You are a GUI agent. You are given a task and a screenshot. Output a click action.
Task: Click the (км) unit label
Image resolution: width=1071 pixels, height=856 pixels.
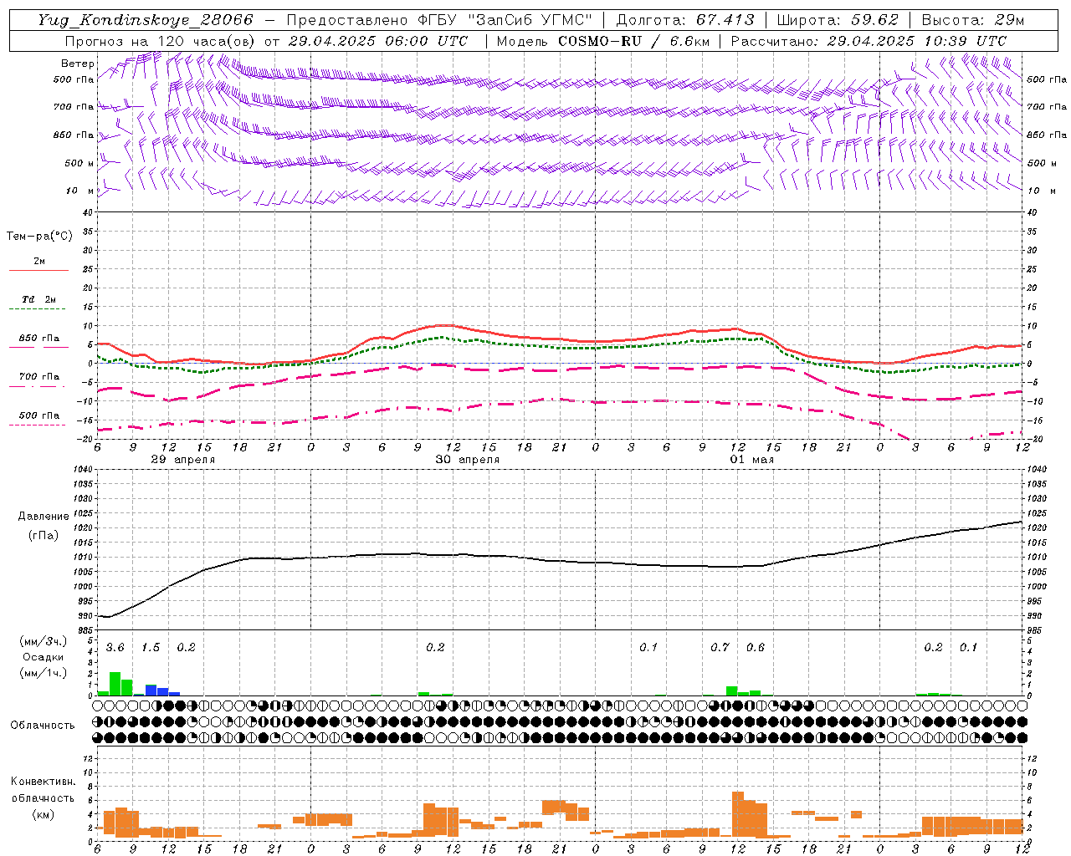point(44,814)
